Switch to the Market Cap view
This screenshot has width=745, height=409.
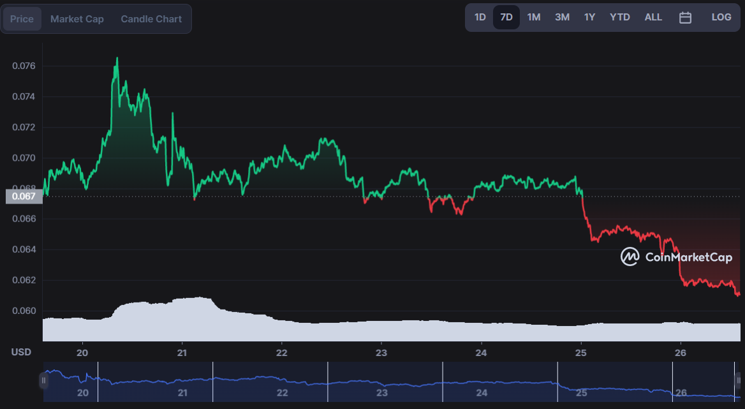77,19
